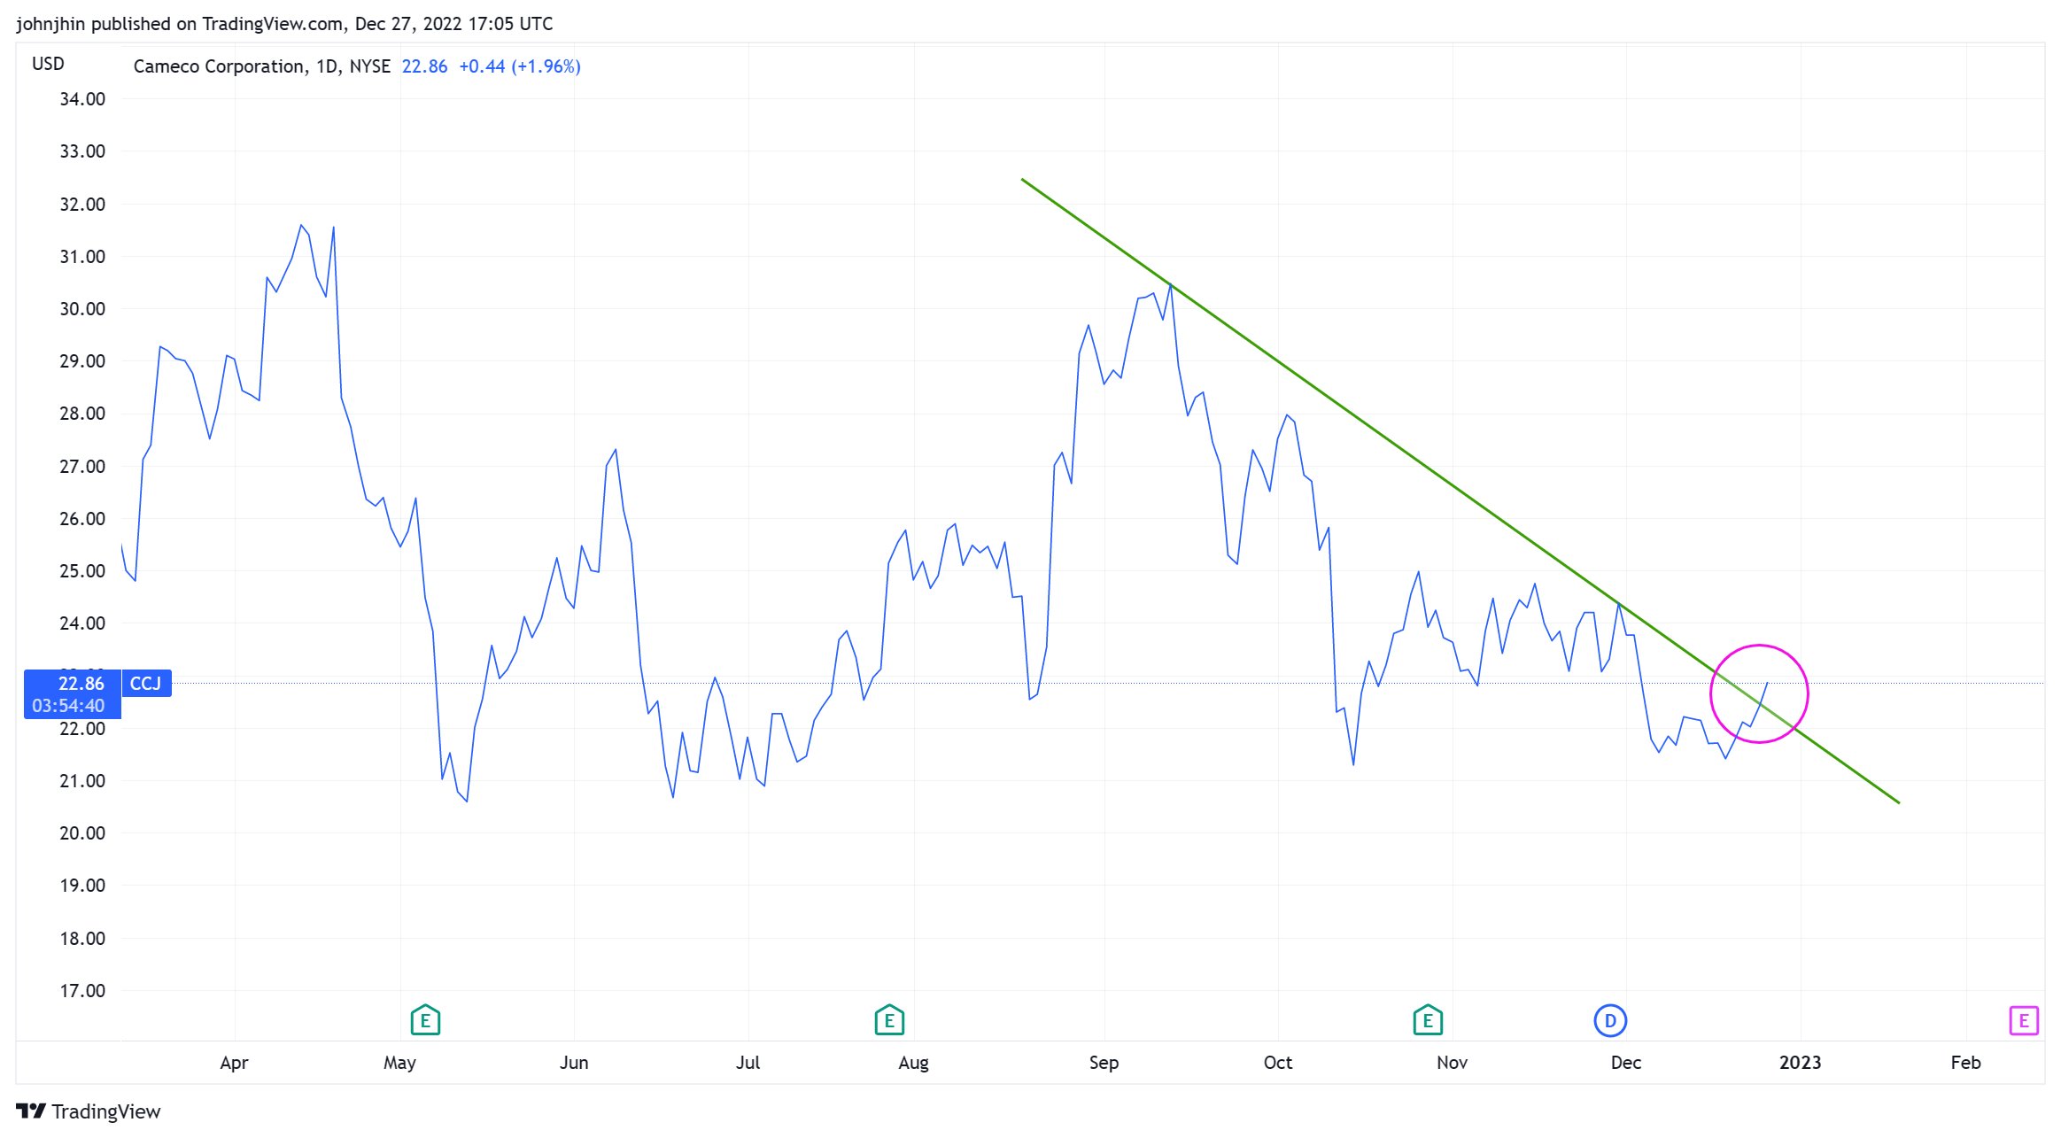
Task: Click the magenta upcoming earnings E marker
Action: pos(2023,1020)
